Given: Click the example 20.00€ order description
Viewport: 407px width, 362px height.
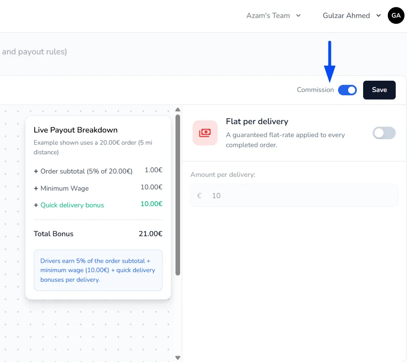Looking at the screenshot, I should click(93, 147).
